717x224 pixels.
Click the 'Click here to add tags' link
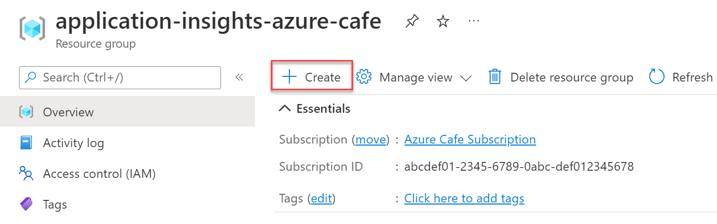[x=464, y=198]
